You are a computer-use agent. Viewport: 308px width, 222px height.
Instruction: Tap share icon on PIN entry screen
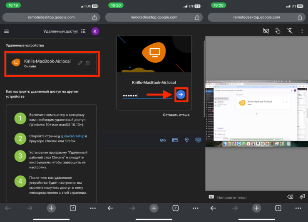(x=197, y=17)
